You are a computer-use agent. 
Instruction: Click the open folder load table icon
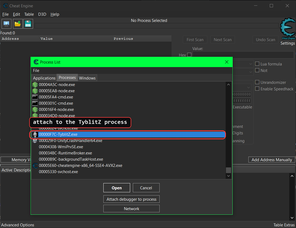(18, 24)
